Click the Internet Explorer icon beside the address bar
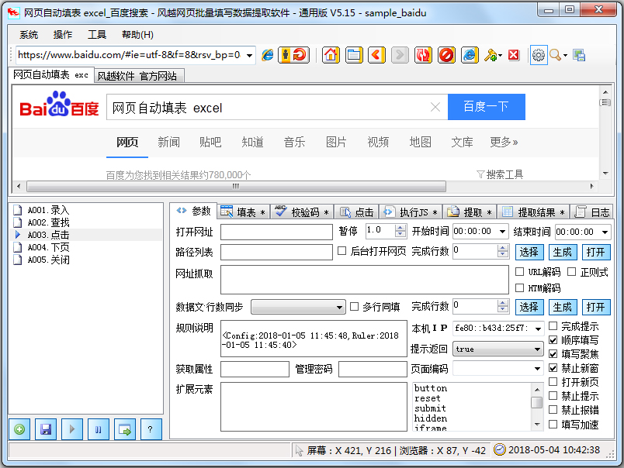 click(x=268, y=55)
